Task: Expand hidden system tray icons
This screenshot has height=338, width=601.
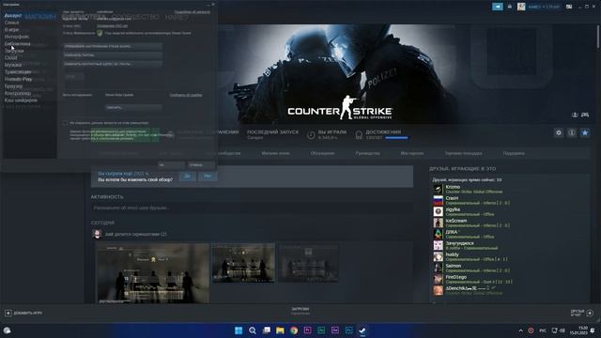Action: pyautogui.click(x=520, y=330)
